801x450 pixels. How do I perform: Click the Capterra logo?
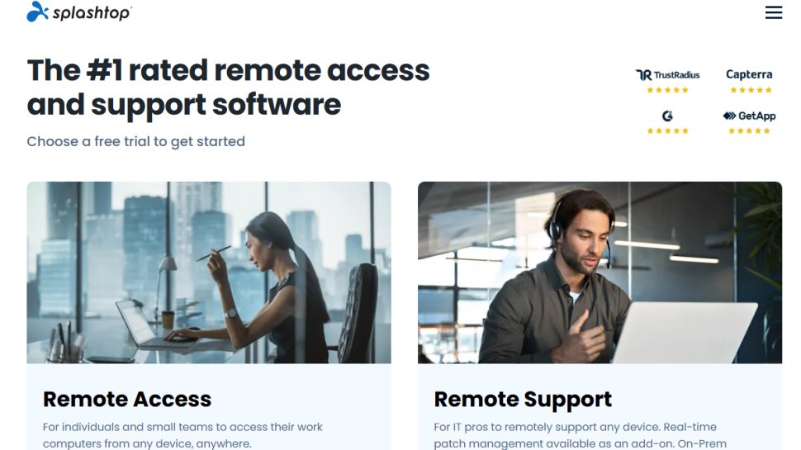[749, 74]
